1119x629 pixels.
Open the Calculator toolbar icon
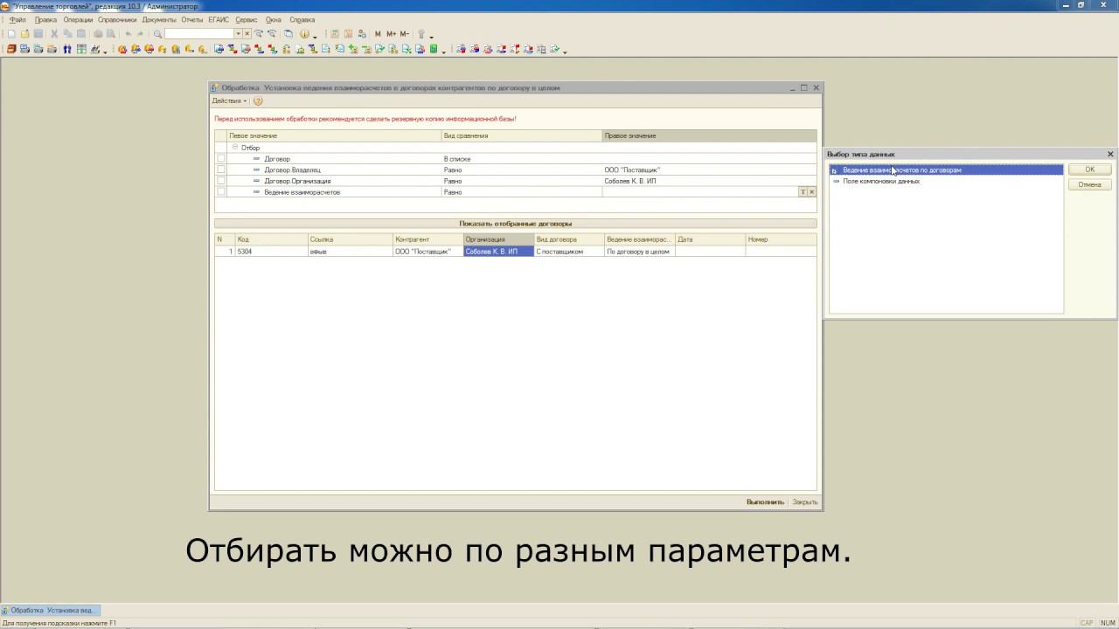[335, 34]
